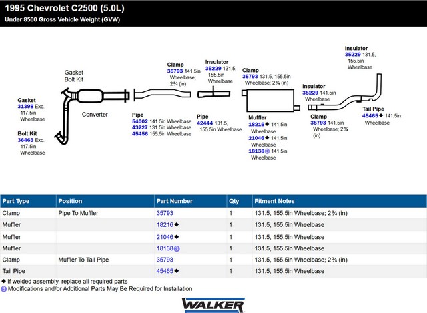
Task: Open Bolt Kit part number 36463 link
Action: coord(25,140)
